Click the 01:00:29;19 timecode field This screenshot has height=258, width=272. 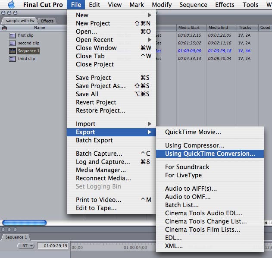(53, 246)
